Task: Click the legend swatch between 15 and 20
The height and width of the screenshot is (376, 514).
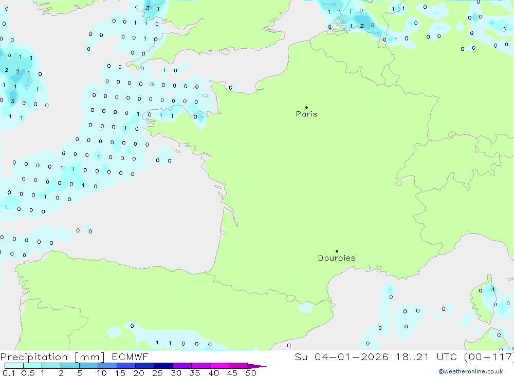Action: pos(126,366)
